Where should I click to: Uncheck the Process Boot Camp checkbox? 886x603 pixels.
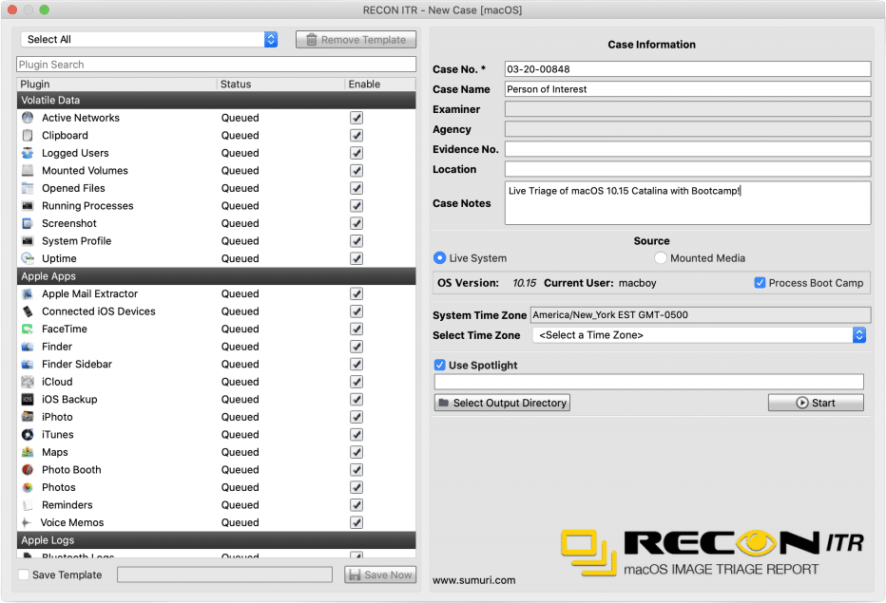pos(758,282)
